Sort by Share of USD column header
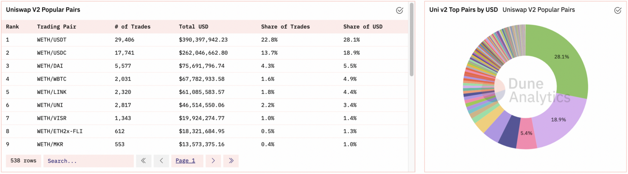Screen dimensions: 628x174 pos(363,27)
